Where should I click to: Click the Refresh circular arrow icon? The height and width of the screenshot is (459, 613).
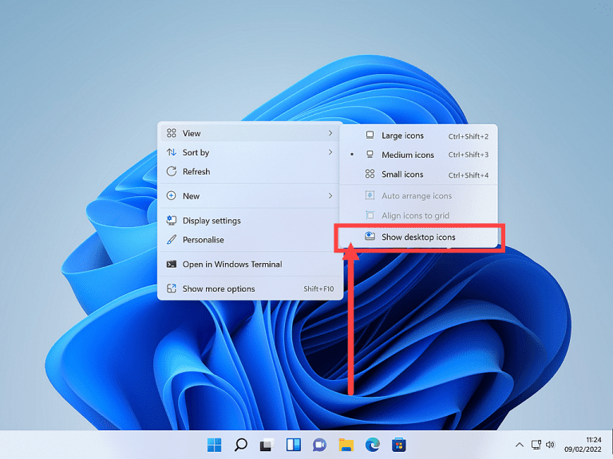coord(172,171)
